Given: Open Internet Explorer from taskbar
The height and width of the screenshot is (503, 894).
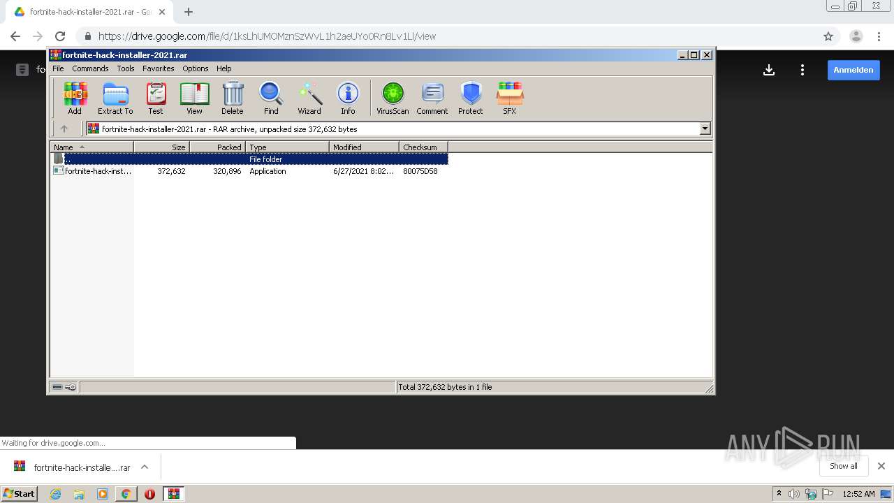Looking at the screenshot, I should tap(56, 494).
